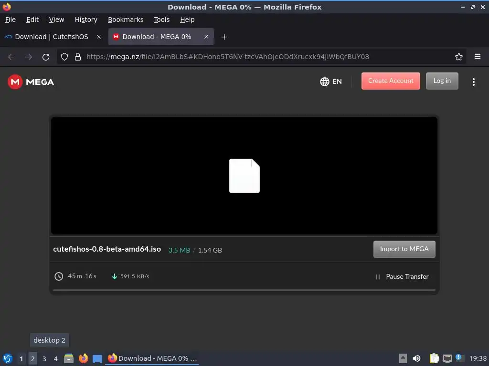Viewport: 489px width, 366px height.
Task: Switch to workspace 3
Action: coord(44,359)
